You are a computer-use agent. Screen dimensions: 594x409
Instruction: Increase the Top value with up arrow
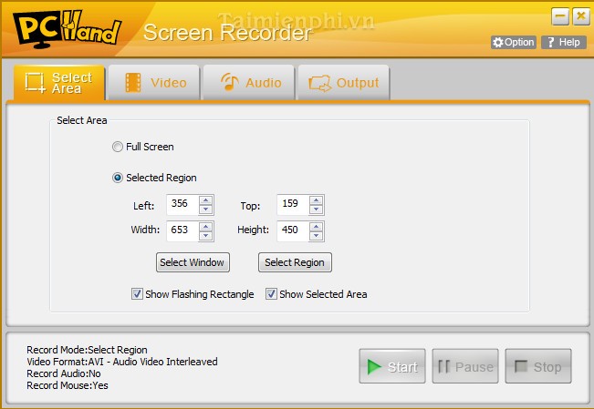tap(317, 200)
